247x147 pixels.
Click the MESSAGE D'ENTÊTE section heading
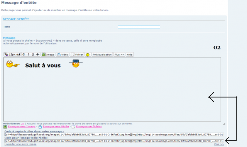pyautogui.click(x=16, y=19)
